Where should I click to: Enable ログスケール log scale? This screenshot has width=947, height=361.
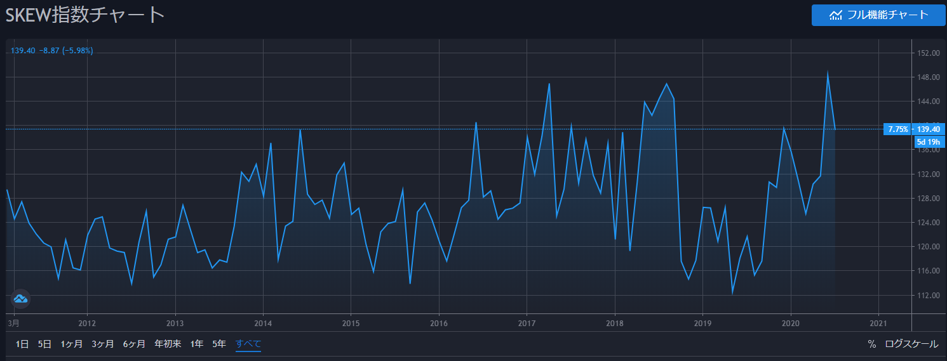point(911,344)
